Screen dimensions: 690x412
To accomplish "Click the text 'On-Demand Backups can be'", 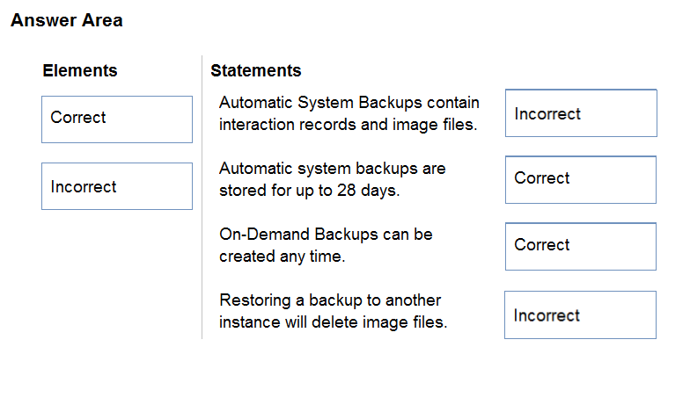I will pyautogui.click(x=326, y=235).
